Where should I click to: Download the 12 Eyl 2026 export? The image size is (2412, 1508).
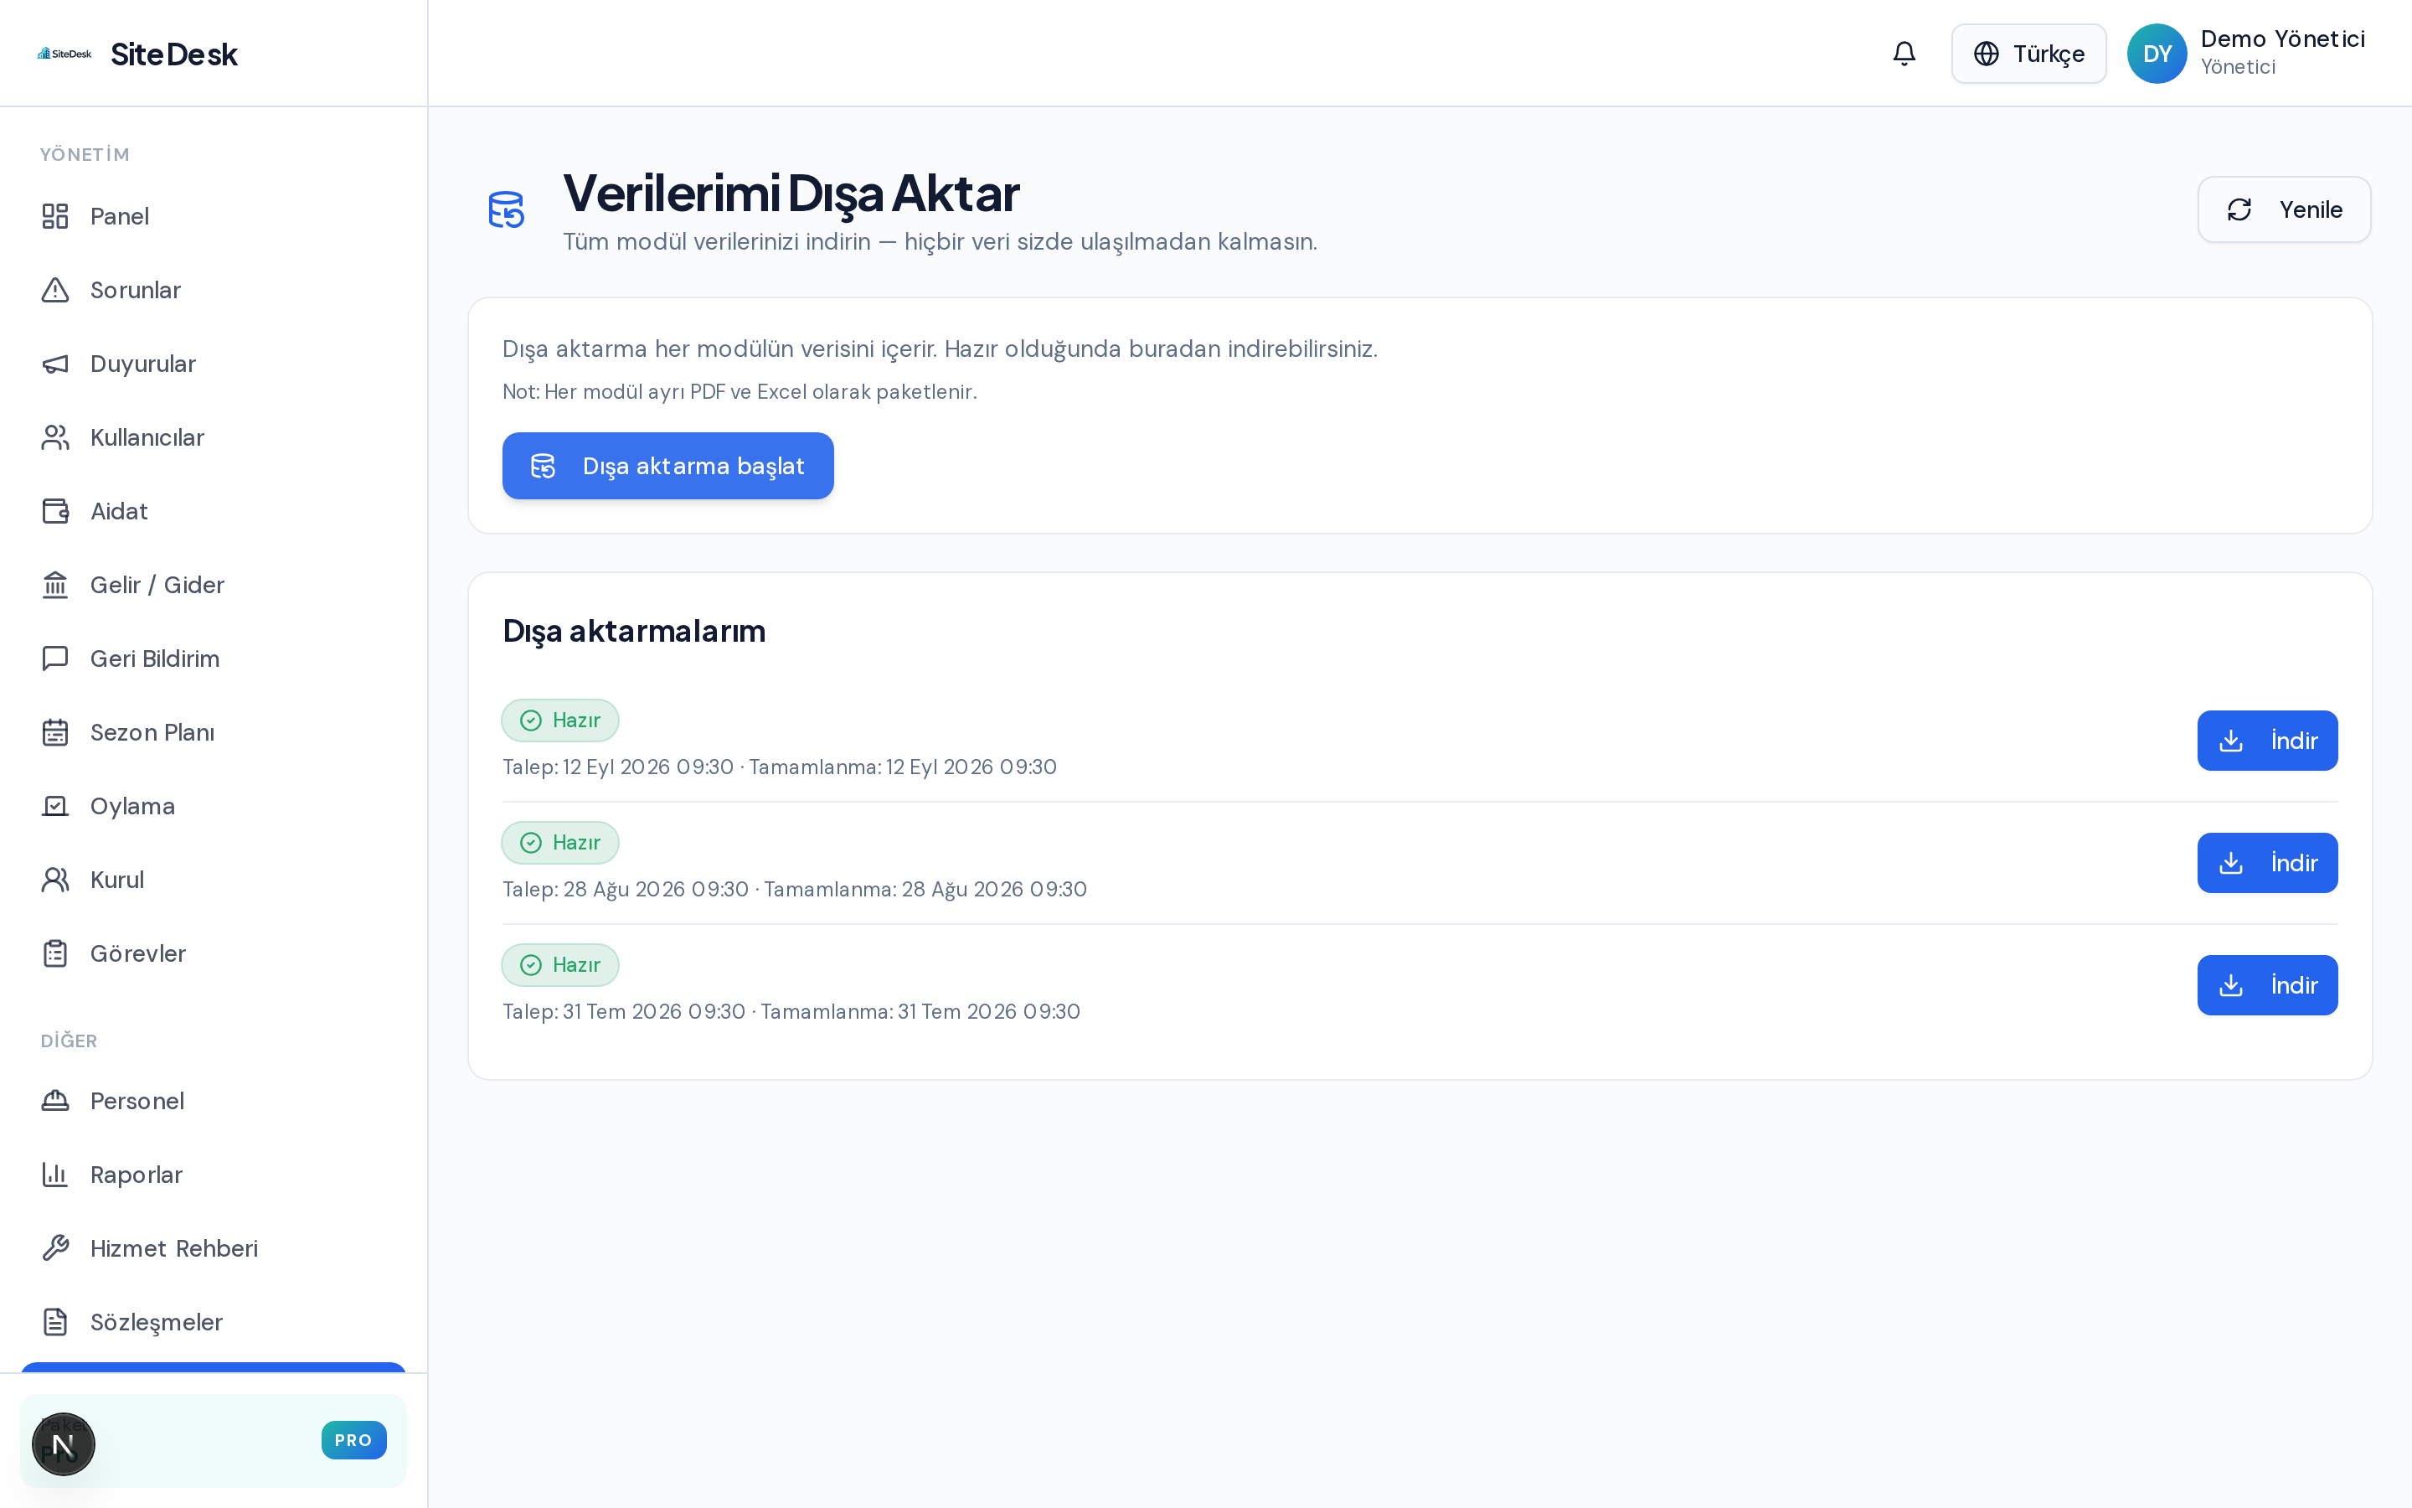click(x=2266, y=741)
